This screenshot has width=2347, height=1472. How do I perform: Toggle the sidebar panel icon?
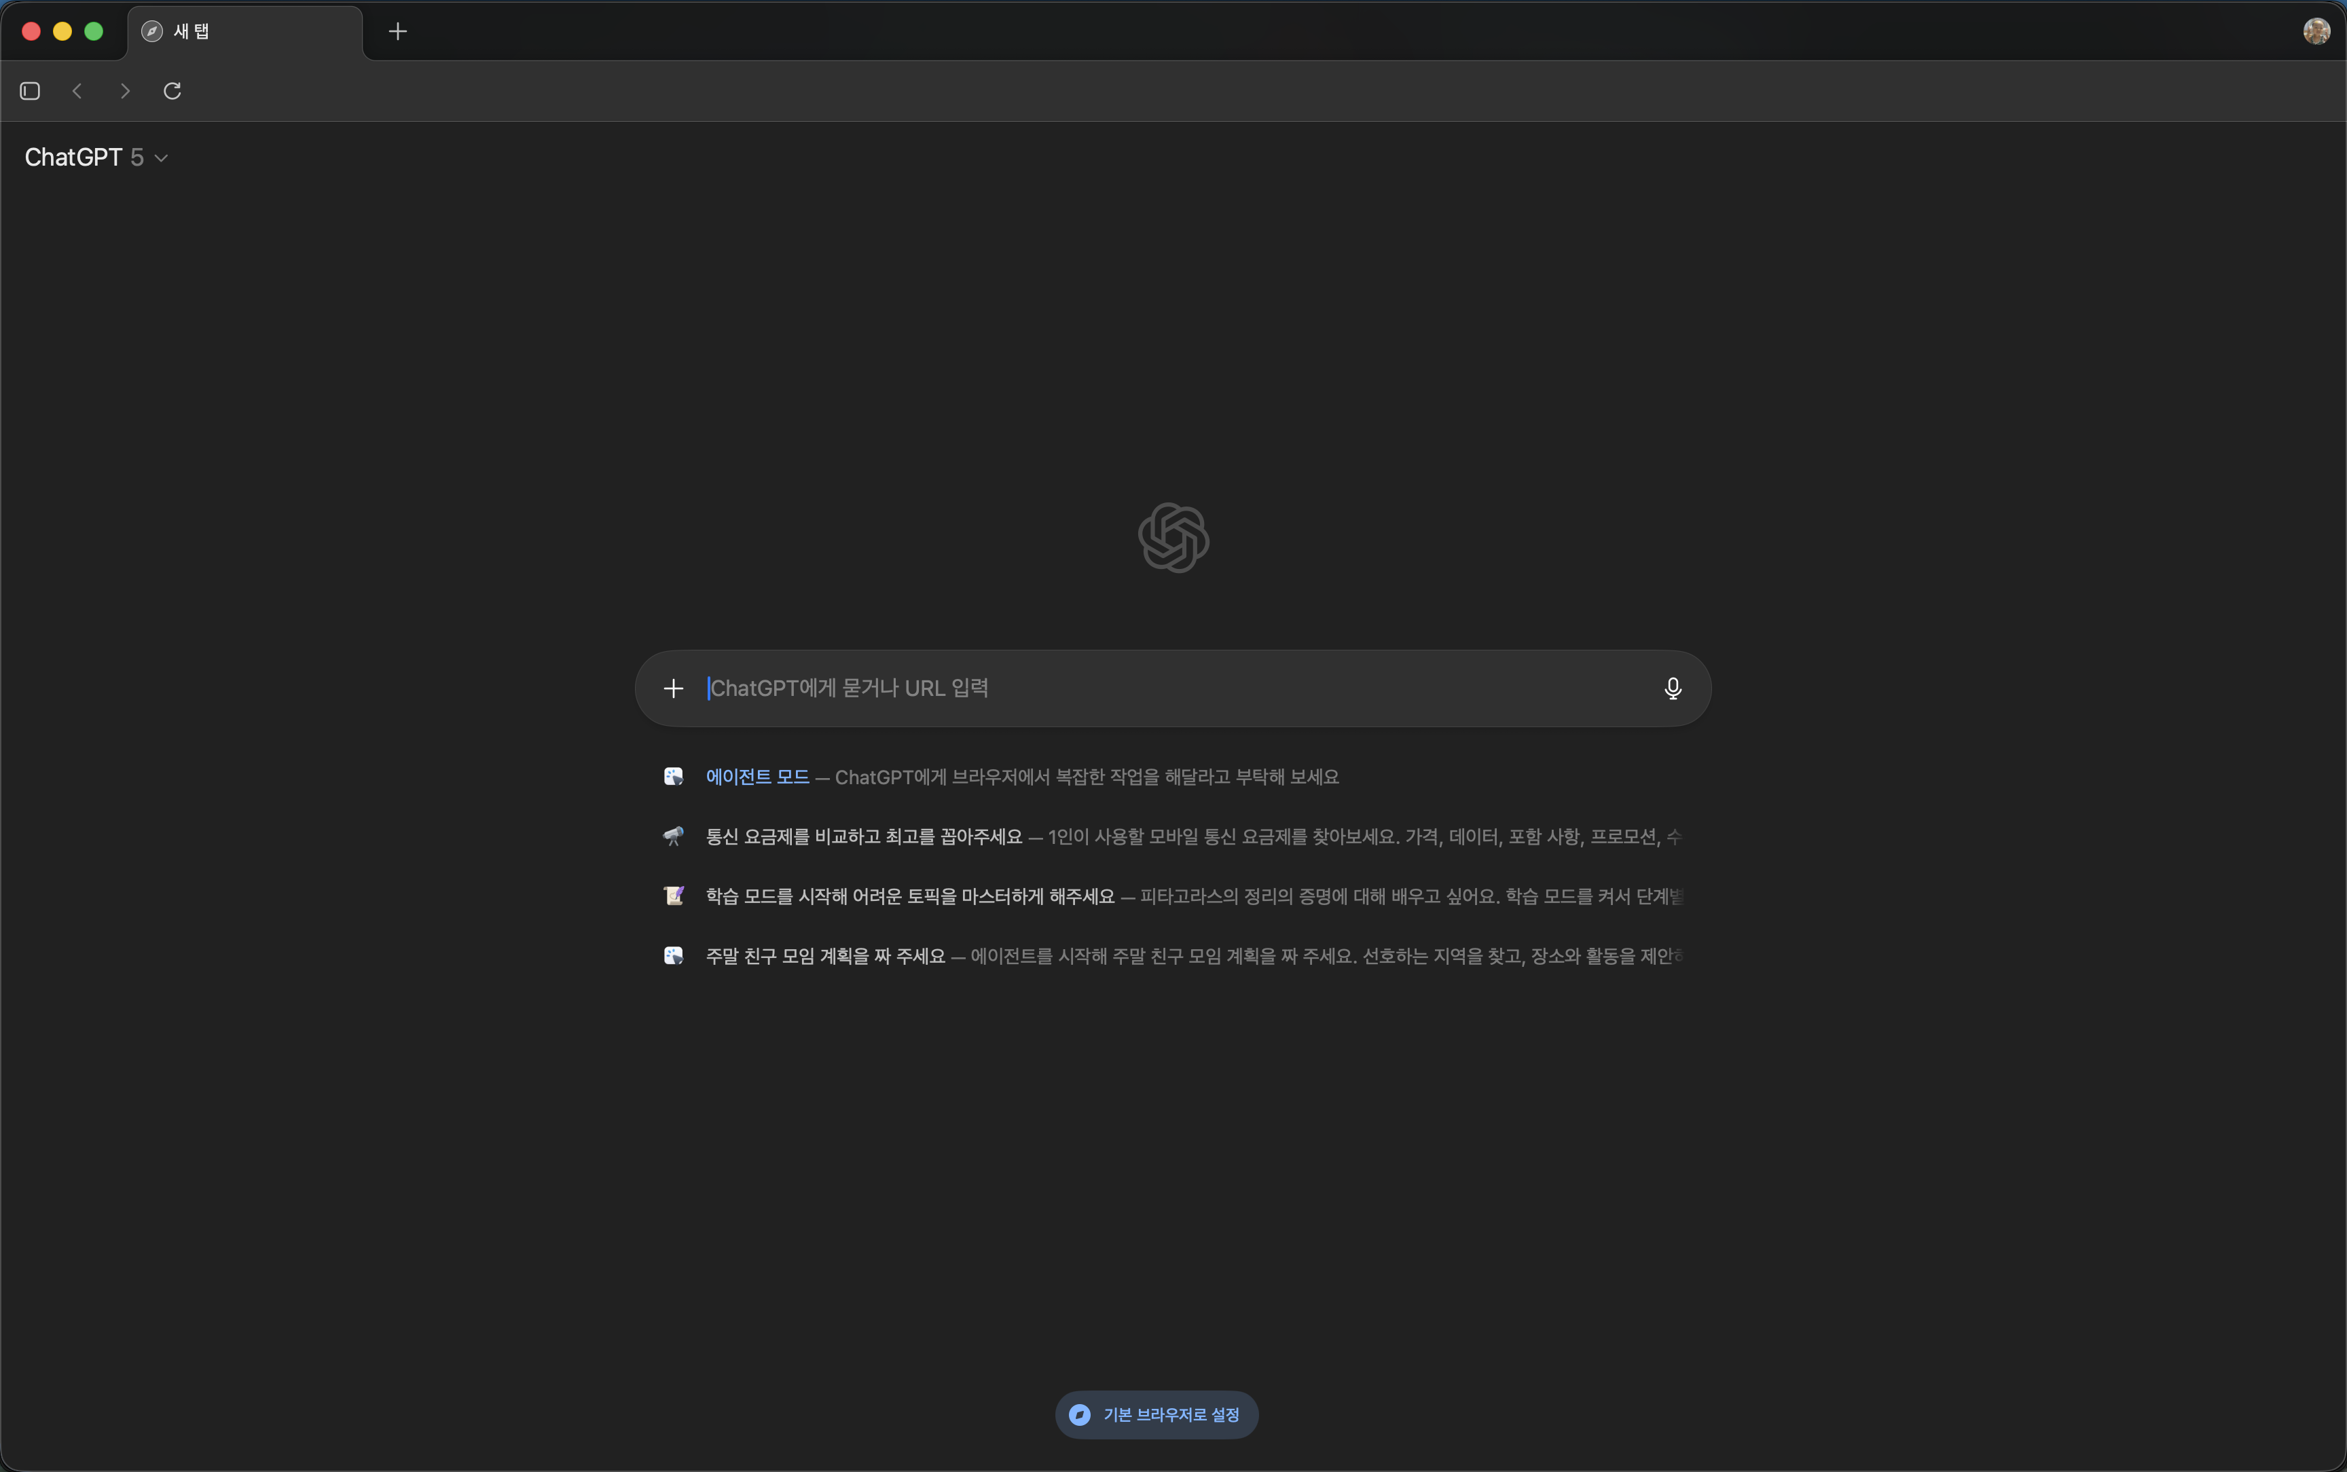tap(30, 90)
